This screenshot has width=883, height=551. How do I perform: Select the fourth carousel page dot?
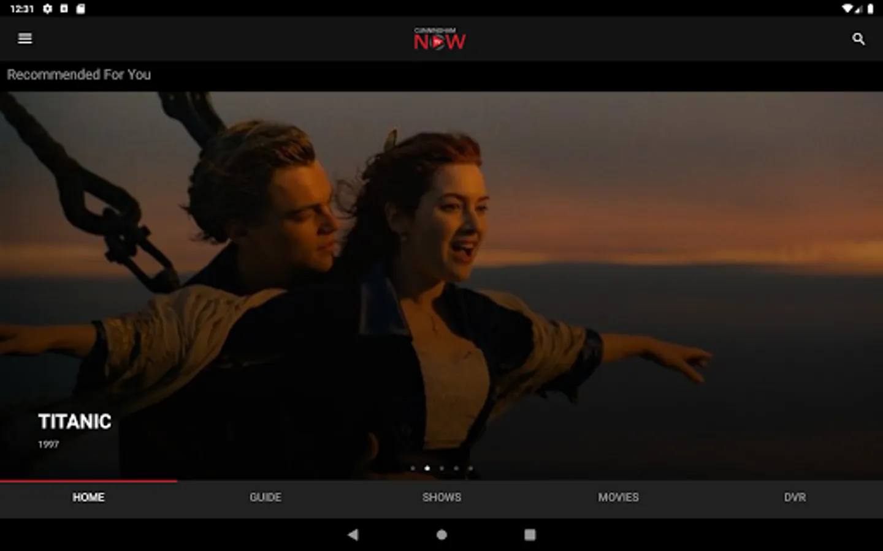tap(456, 468)
